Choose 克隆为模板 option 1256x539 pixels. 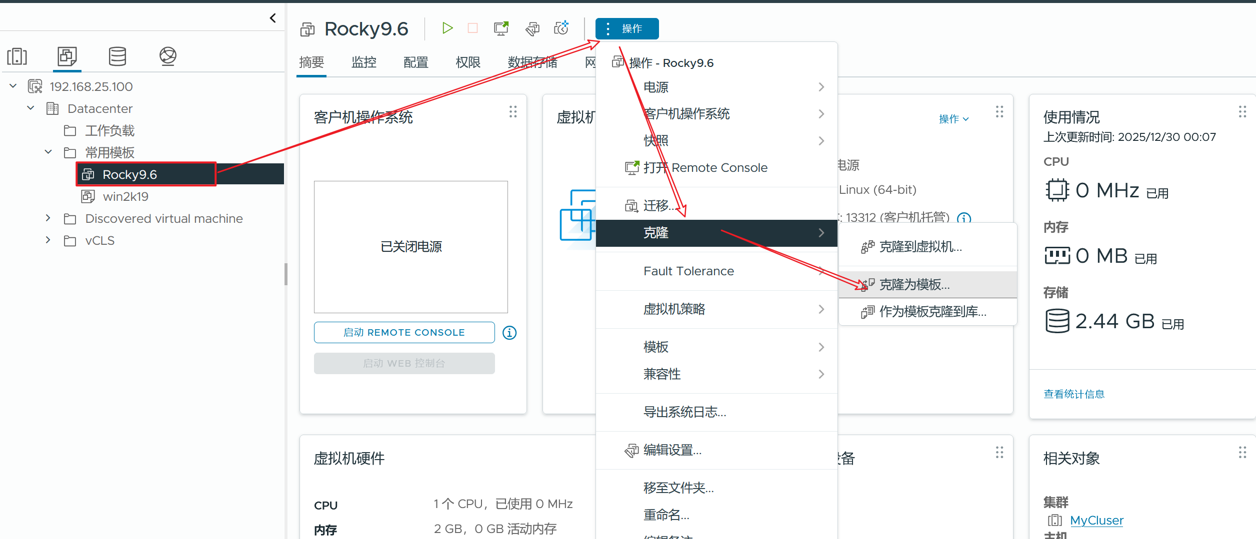coord(928,285)
